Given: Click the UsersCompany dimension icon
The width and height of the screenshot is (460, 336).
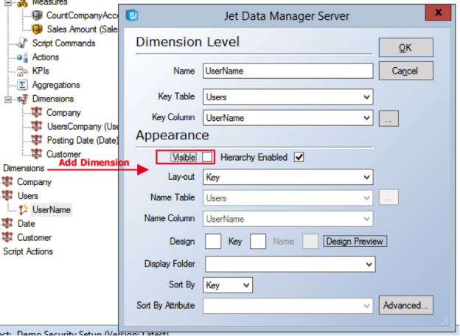Looking at the screenshot, I should [37, 126].
